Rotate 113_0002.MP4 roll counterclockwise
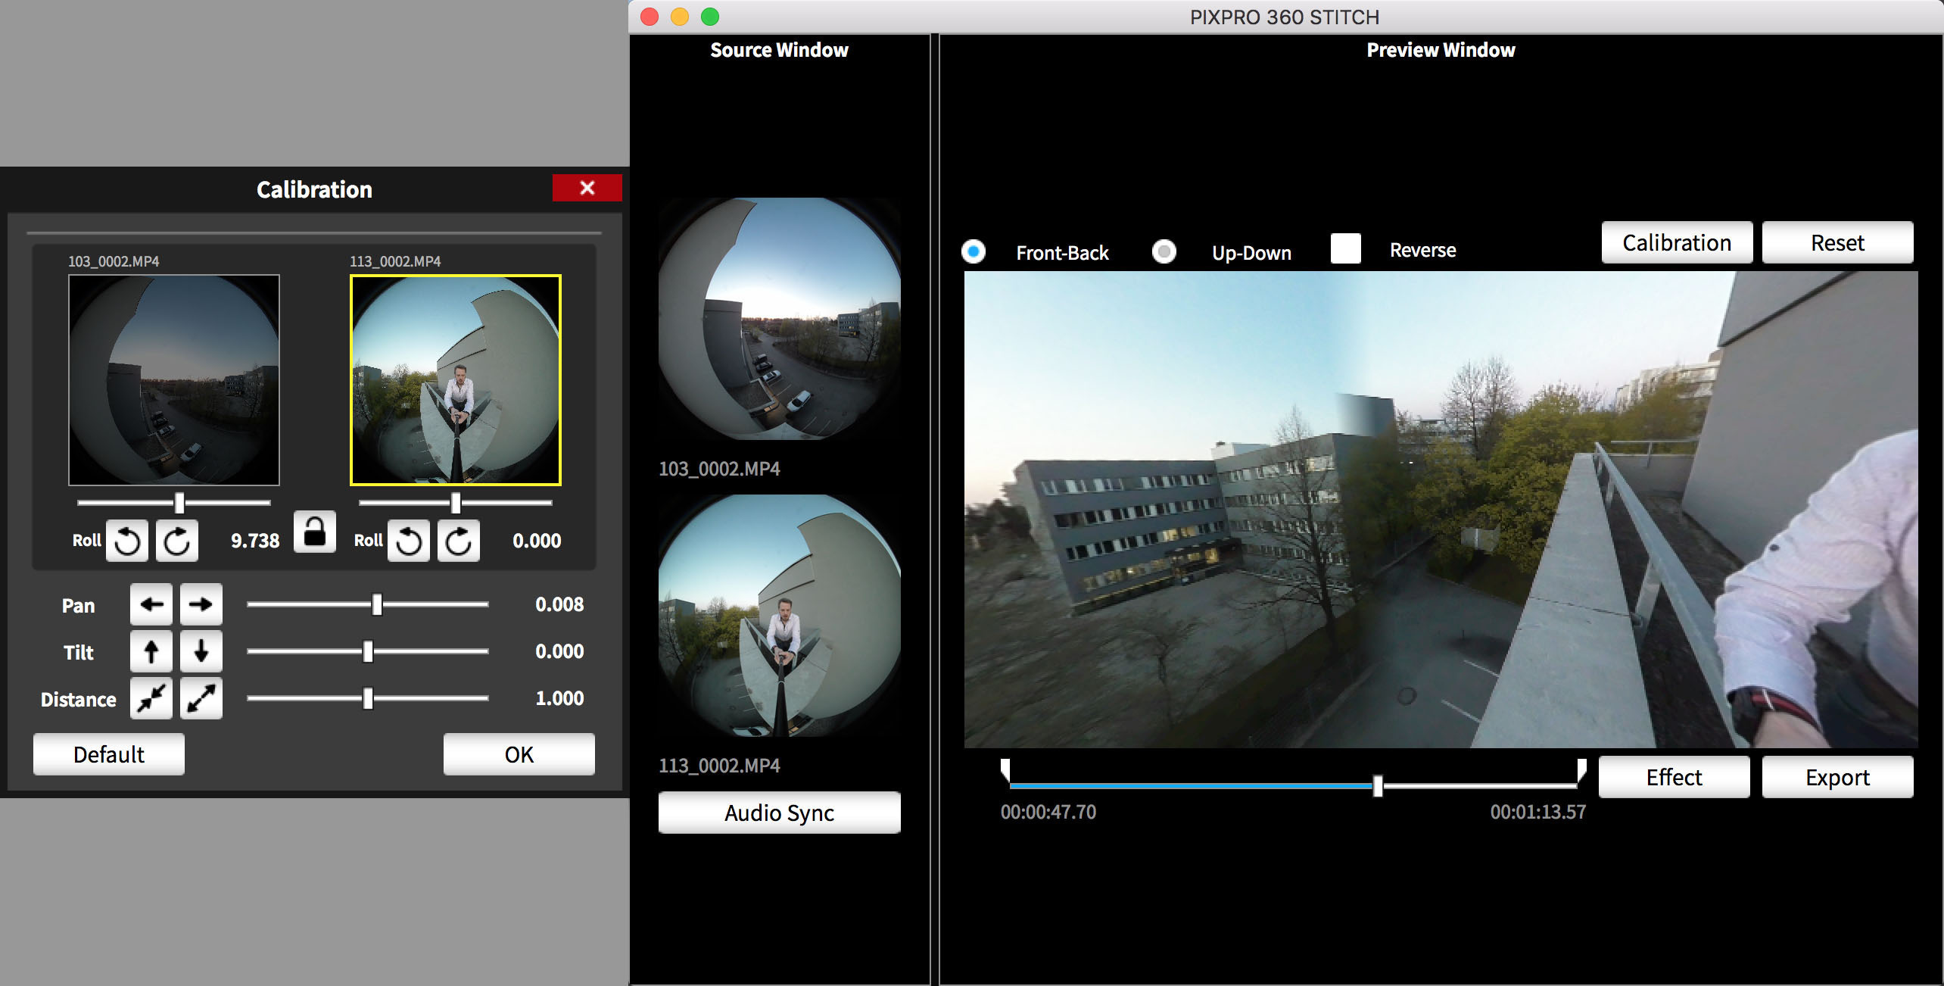Viewport: 1944px width, 986px height. (408, 541)
